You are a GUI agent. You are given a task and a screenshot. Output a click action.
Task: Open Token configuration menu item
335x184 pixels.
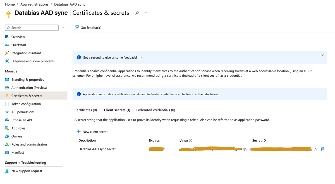tap(26, 104)
